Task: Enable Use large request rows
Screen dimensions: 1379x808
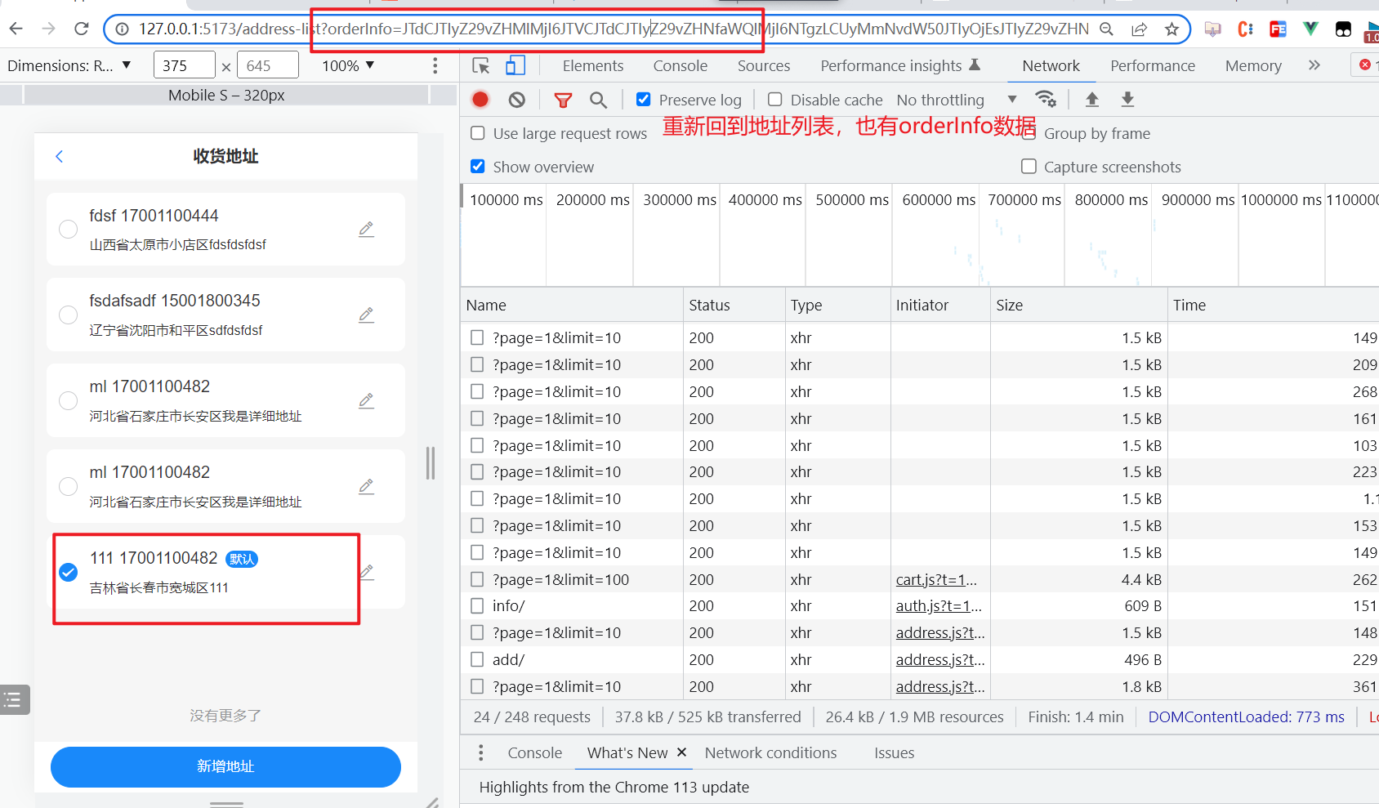Action: 478,133
